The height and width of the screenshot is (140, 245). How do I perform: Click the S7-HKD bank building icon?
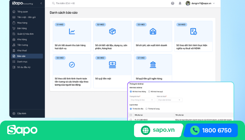point(153,65)
